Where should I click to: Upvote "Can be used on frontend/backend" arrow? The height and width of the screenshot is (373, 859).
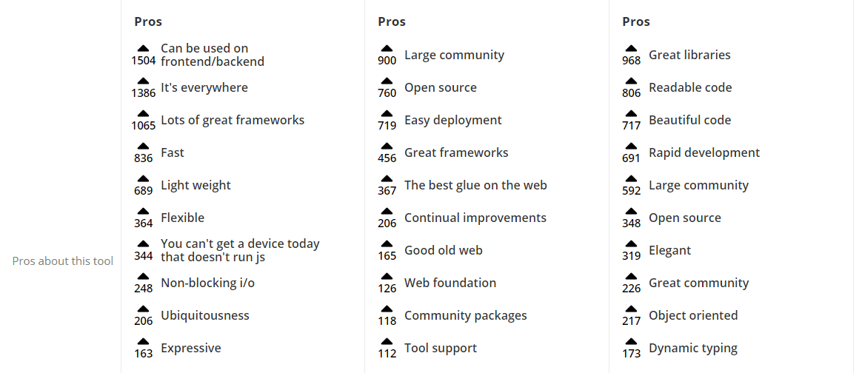(144, 49)
